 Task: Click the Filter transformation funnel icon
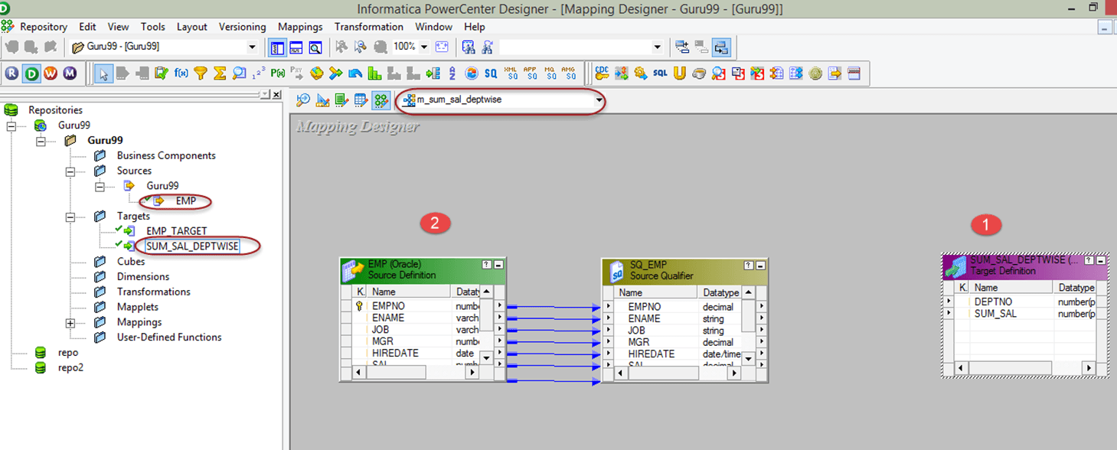pos(201,73)
